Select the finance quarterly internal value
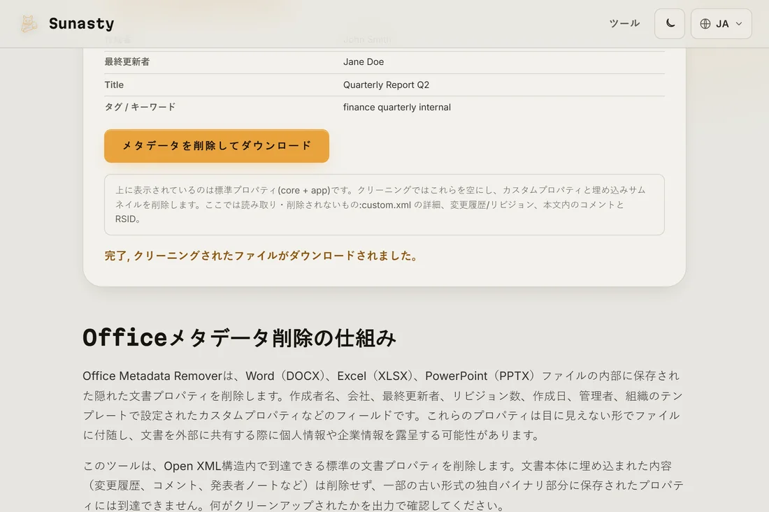The height and width of the screenshot is (512, 769). click(x=397, y=107)
